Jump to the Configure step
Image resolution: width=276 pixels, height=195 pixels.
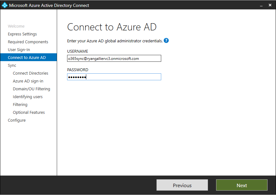coord(17,120)
